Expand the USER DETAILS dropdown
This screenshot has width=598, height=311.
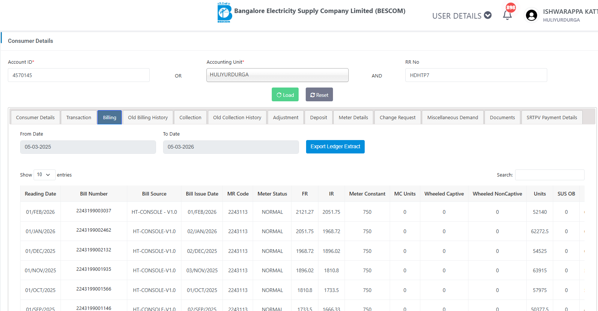[x=462, y=16]
